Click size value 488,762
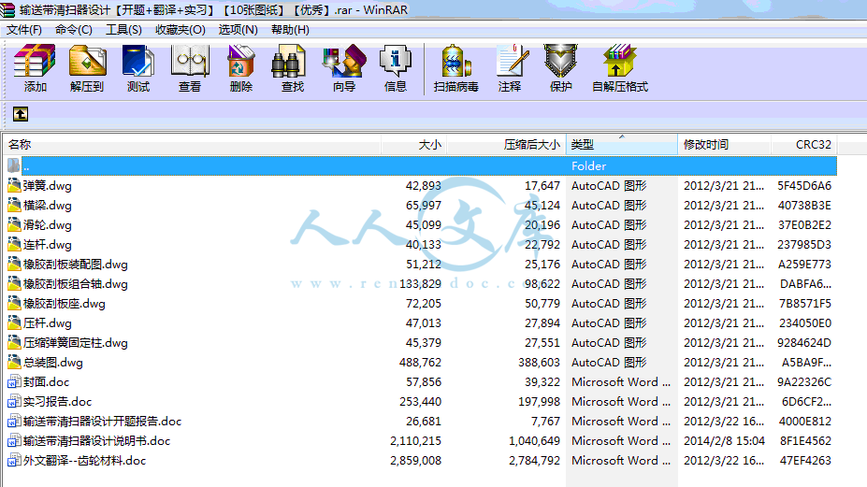867x487 pixels. click(420, 363)
